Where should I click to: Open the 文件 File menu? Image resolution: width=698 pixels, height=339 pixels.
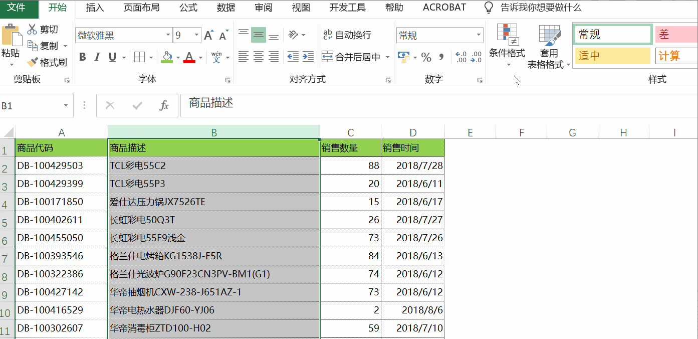point(16,8)
